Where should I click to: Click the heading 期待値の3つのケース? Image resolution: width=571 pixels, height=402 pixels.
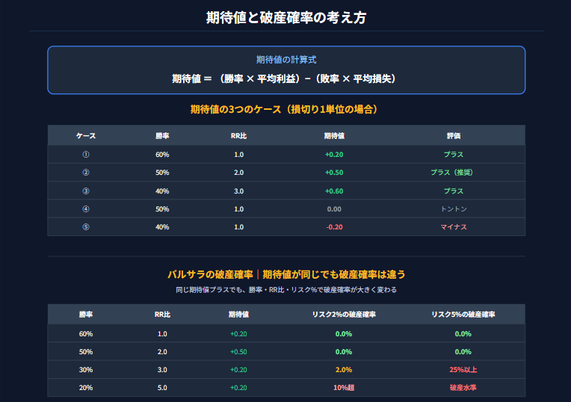285,110
